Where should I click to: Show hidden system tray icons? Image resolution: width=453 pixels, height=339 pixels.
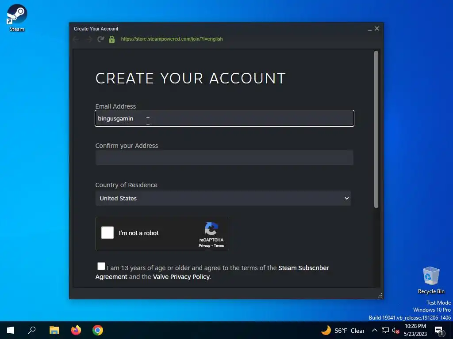(x=374, y=330)
